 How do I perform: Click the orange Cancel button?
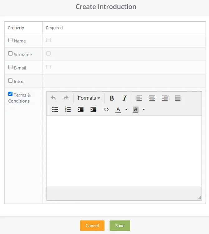(x=92, y=226)
